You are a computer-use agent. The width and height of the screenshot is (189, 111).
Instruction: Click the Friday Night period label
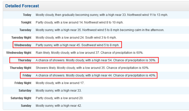[x=23, y=83]
